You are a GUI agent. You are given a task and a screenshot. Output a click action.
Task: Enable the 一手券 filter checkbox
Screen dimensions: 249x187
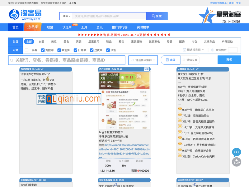point(26,50)
